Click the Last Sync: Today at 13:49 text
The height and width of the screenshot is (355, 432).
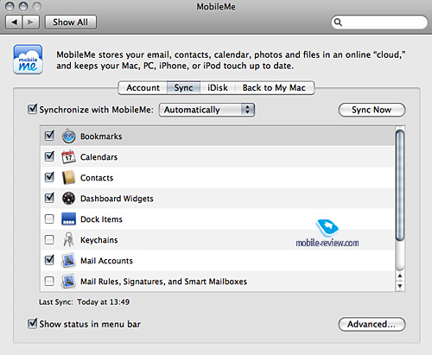coord(84,301)
